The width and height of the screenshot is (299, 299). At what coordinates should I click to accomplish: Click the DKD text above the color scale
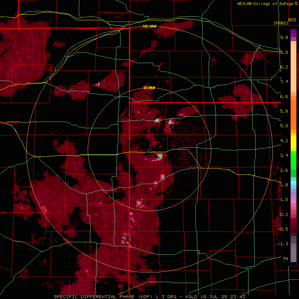point(292,20)
